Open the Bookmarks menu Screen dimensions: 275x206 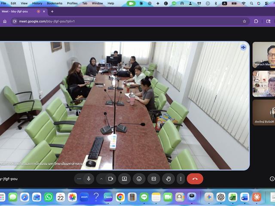(55, 3)
